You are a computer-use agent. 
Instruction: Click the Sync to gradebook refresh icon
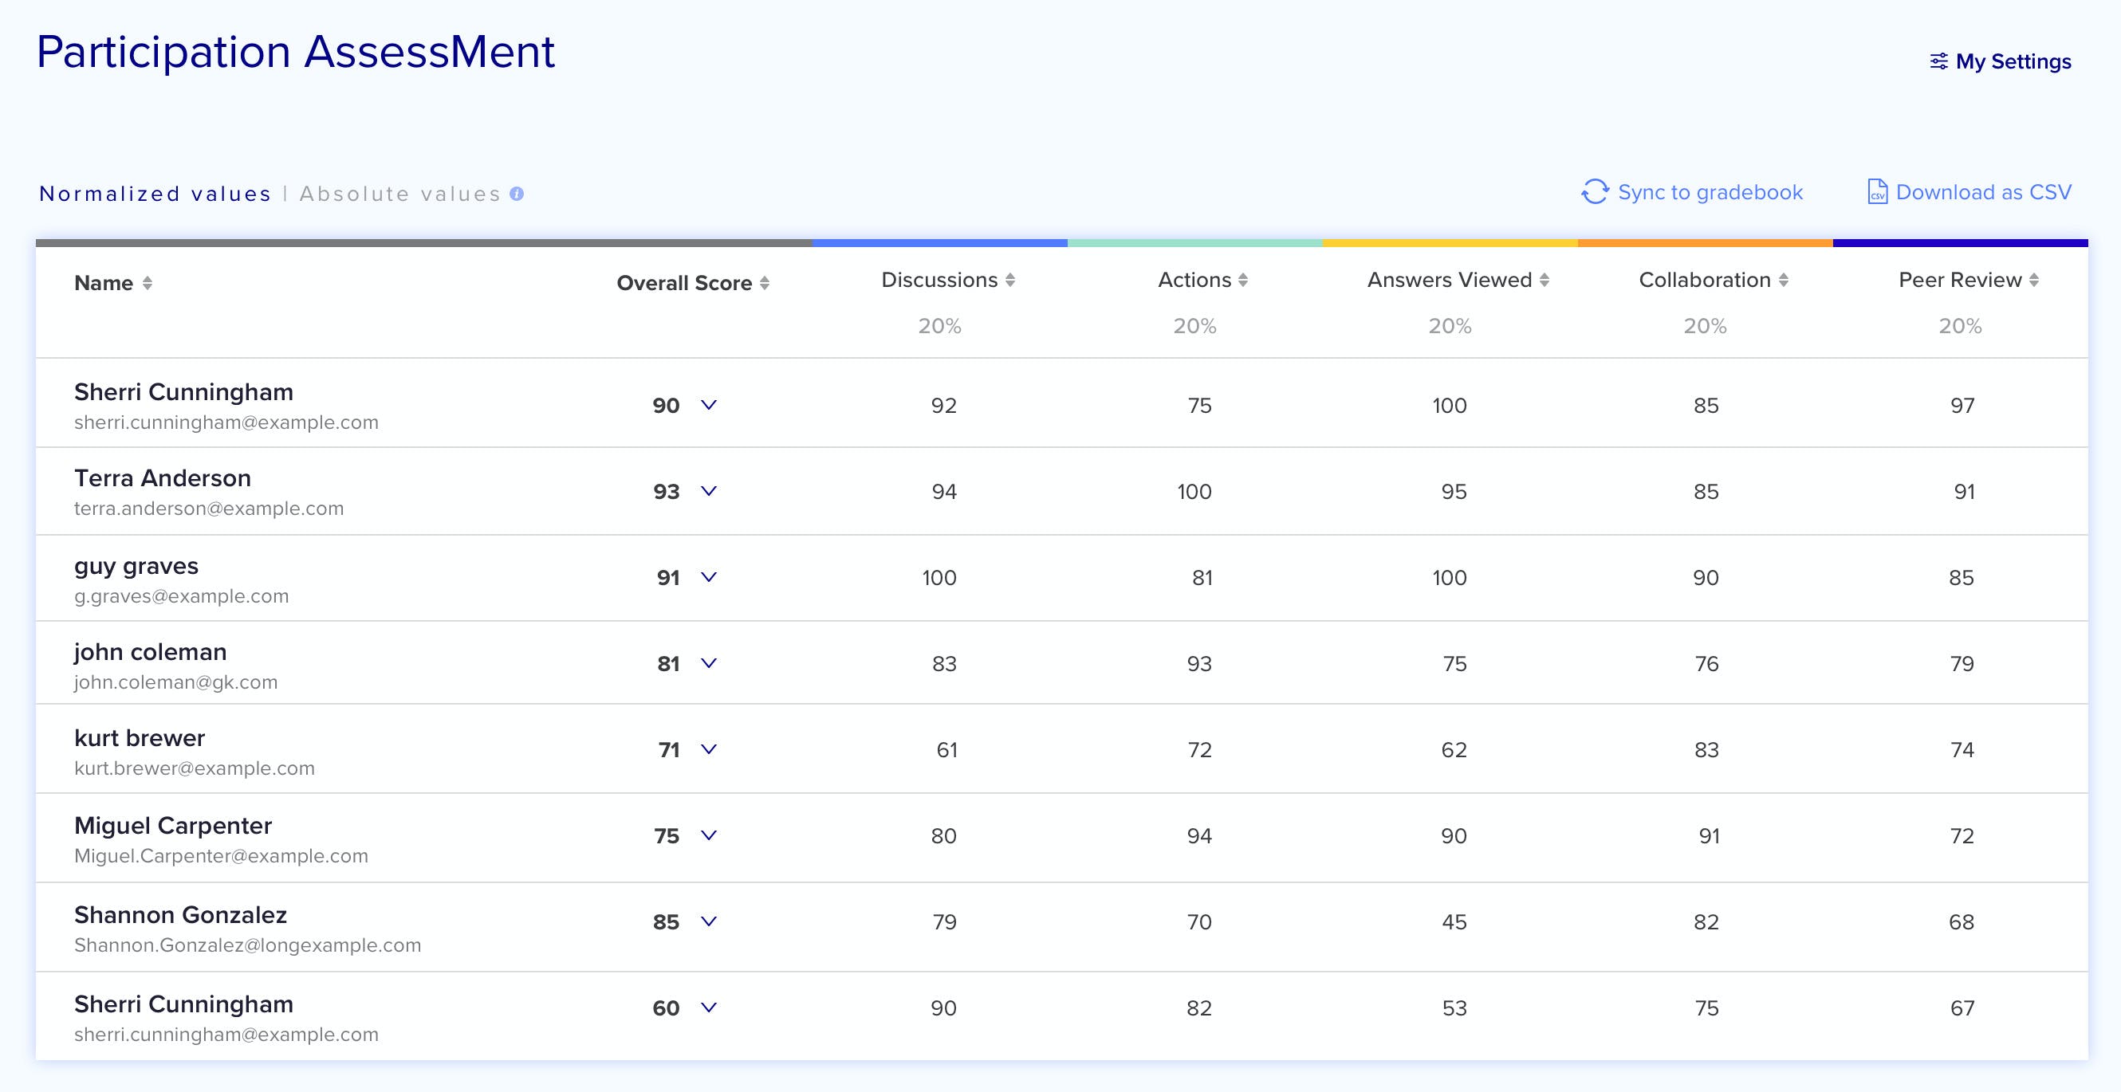coord(1595,192)
